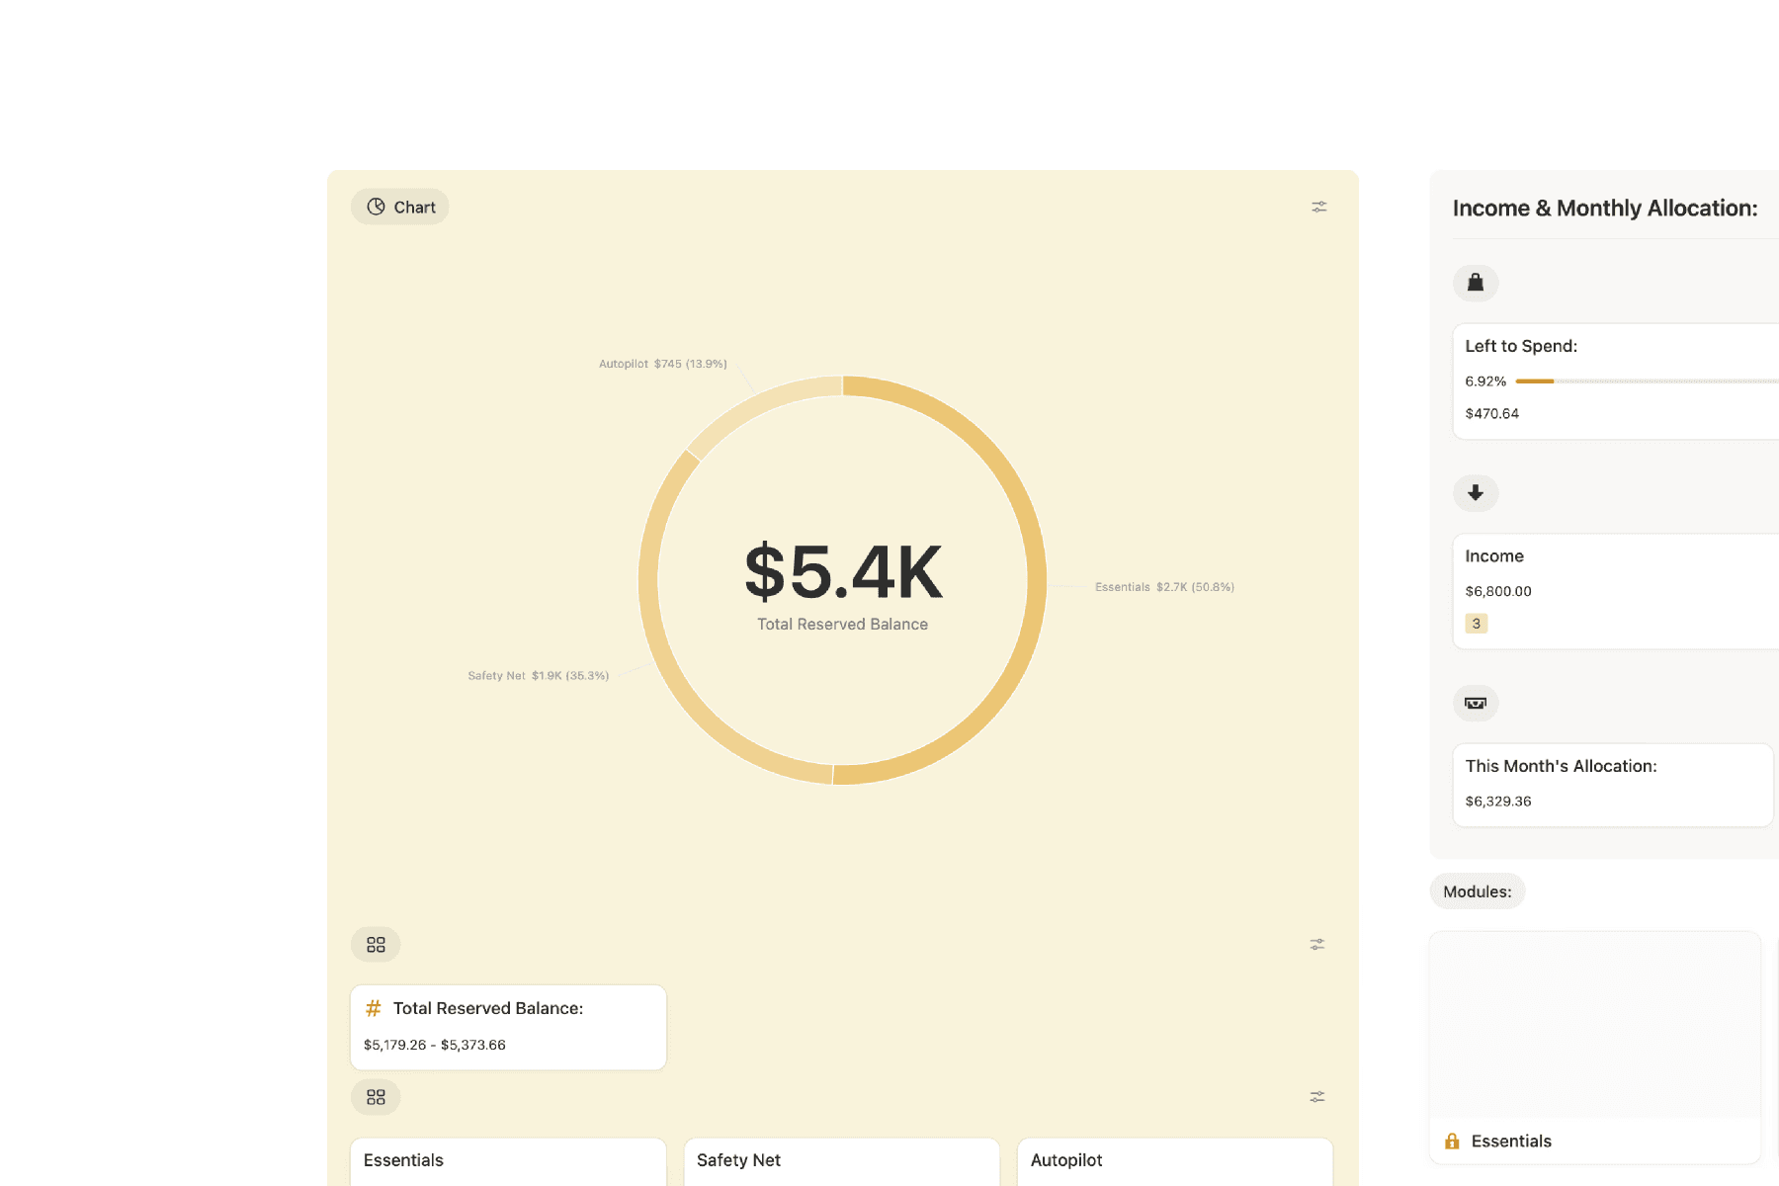Click 'Autopilot $745 (13.9%)' chart label

coord(663,364)
